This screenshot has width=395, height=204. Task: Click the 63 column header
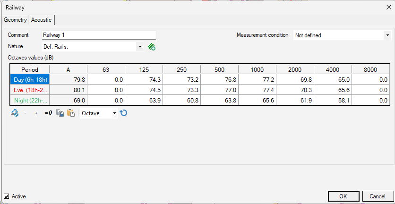tap(106, 69)
